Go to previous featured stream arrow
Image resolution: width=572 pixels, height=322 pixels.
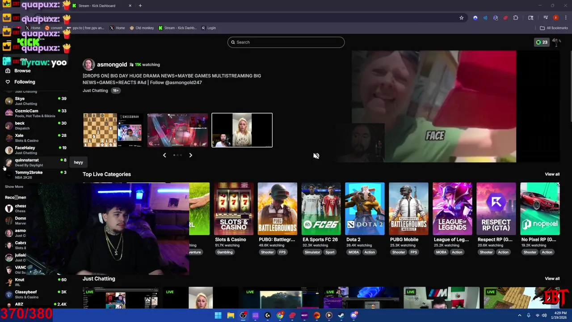click(x=164, y=155)
